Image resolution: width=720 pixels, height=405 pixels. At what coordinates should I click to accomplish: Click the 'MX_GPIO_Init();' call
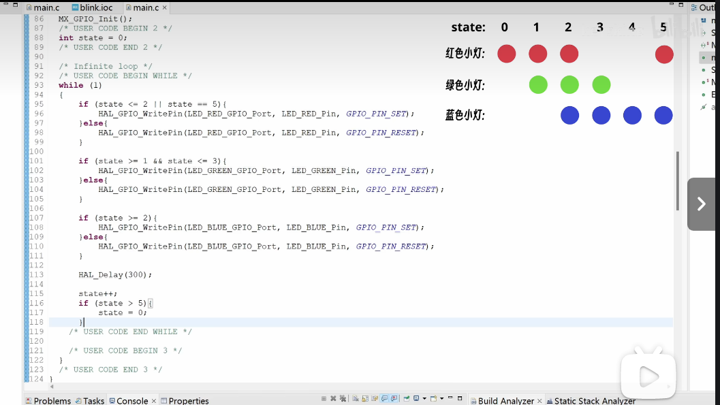[95, 19]
